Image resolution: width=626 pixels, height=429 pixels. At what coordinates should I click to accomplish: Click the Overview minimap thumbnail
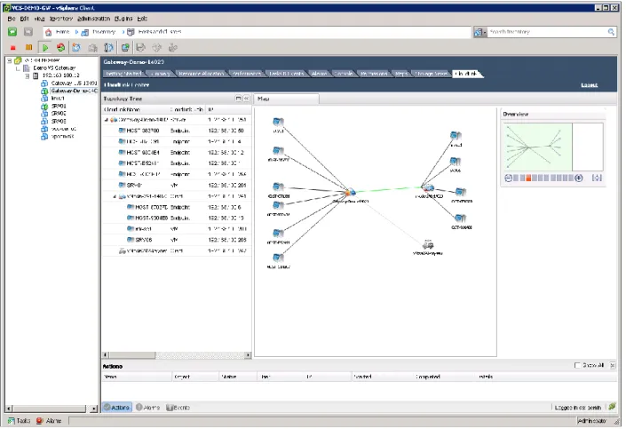553,147
